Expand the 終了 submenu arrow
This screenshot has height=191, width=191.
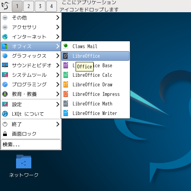(58, 124)
